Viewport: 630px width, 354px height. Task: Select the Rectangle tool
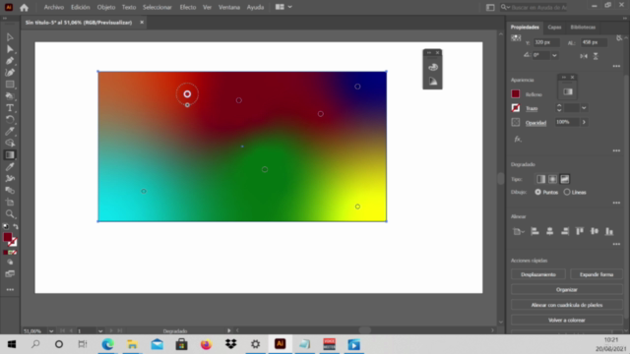(x=10, y=85)
